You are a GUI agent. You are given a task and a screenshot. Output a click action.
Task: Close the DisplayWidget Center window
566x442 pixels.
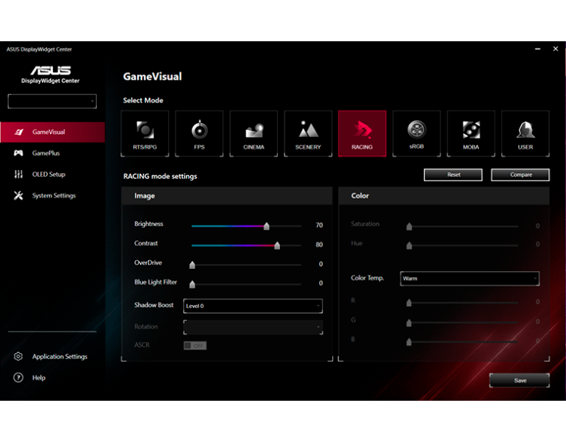(x=556, y=49)
